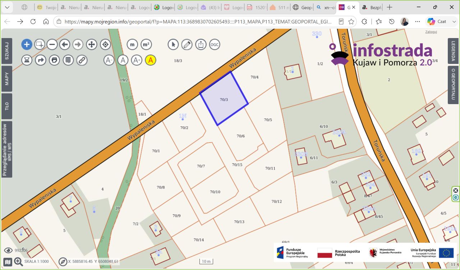Open immersive reader icon in address bar
460x270 pixels.
click(340, 22)
